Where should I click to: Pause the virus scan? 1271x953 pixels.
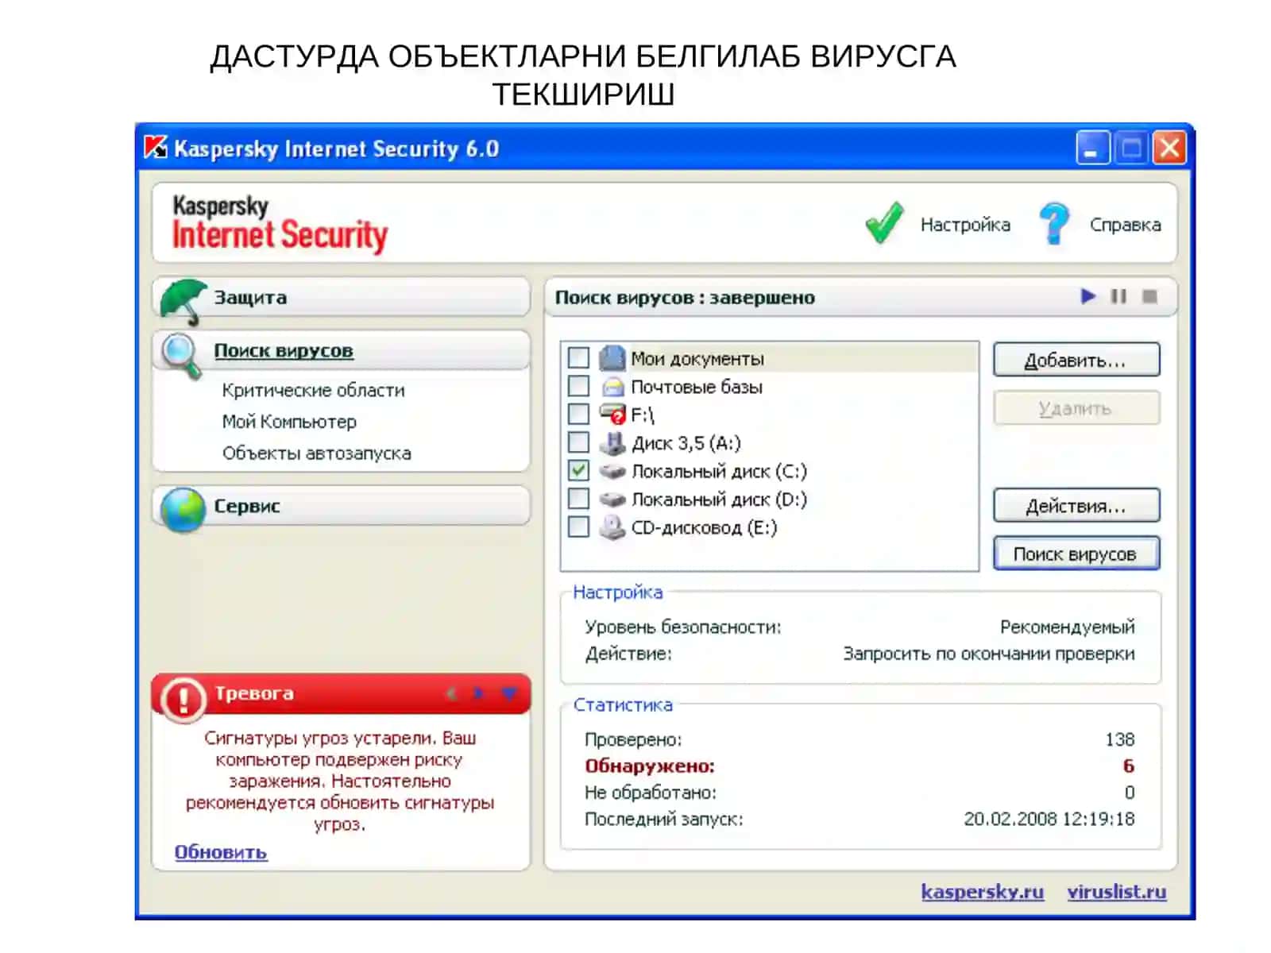coord(1118,296)
